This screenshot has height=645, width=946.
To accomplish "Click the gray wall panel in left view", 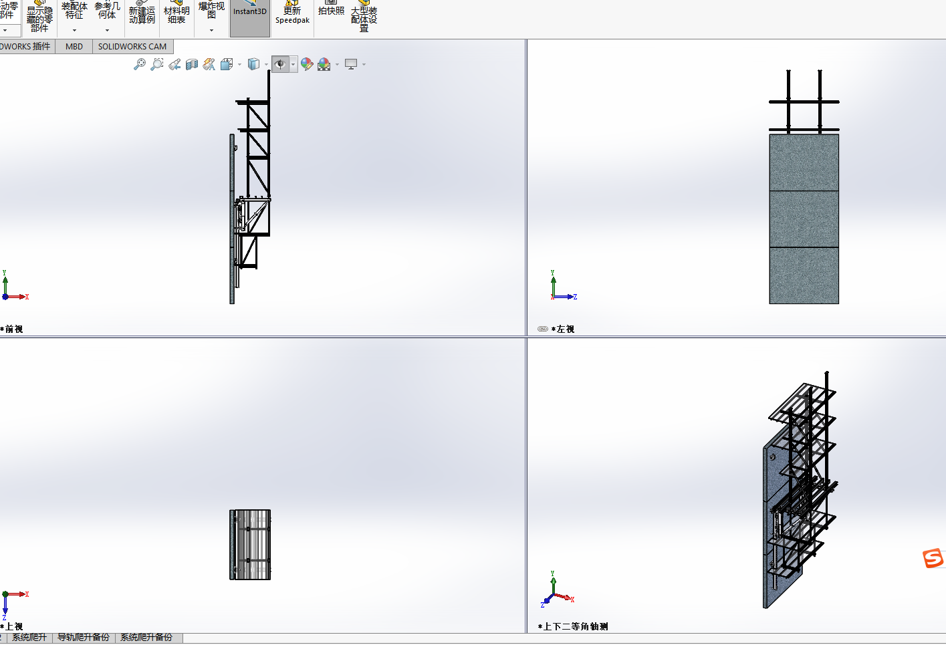I will pos(804,219).
